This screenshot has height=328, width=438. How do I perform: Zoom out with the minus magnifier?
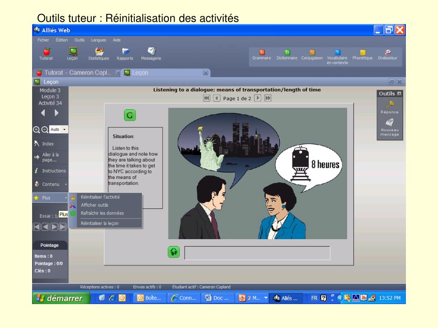[44, 130]
